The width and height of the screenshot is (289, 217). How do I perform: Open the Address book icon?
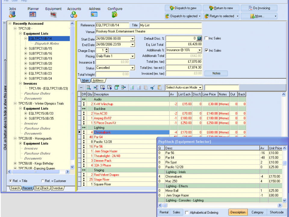94,14
